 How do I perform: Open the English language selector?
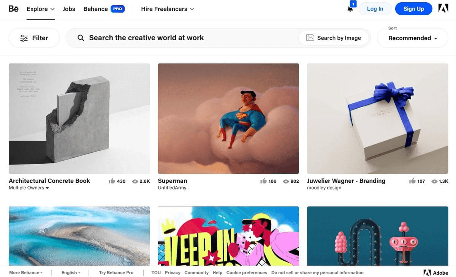tap(71, 272)
